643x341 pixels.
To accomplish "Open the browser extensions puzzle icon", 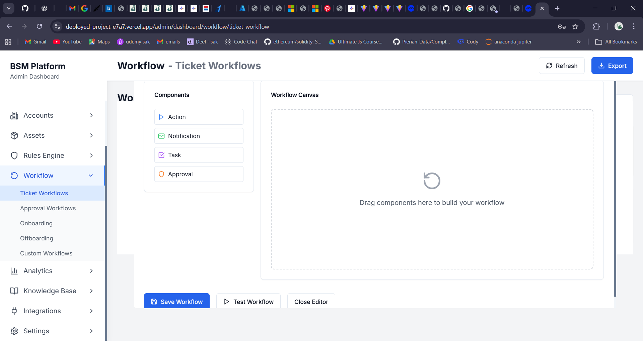I will tap(596, 26).
